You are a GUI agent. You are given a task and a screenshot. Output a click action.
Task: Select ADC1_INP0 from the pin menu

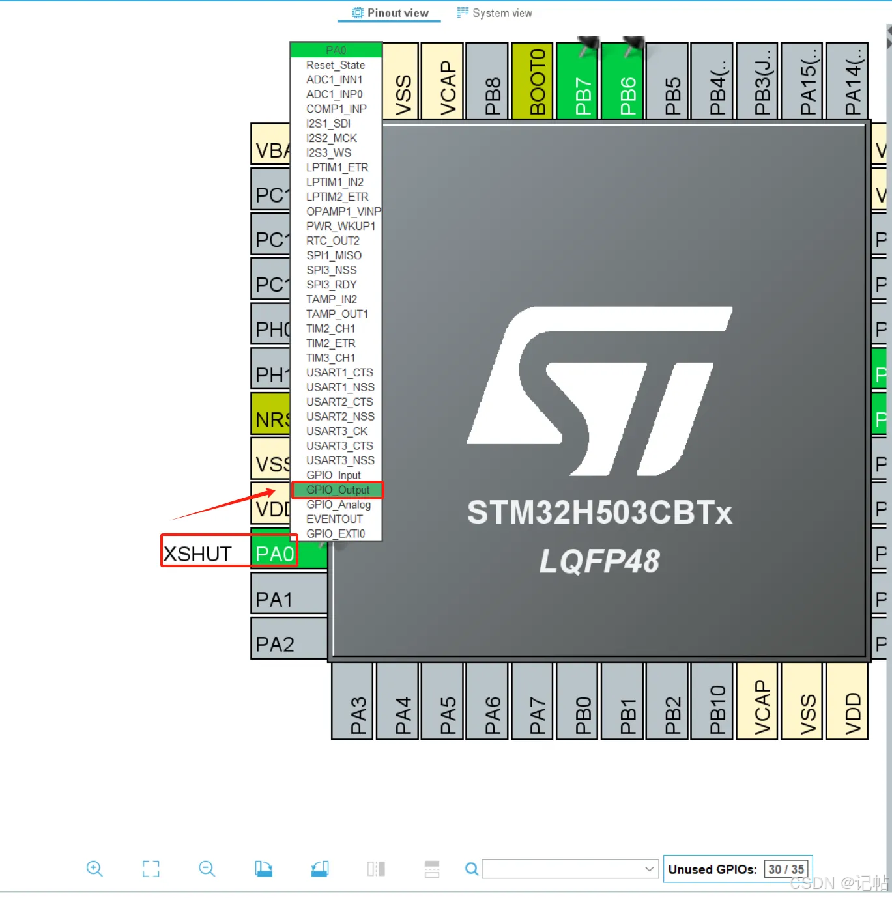336,94
